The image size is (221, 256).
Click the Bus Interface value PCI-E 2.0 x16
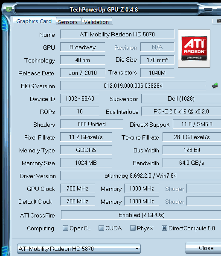tap(181, 111)
